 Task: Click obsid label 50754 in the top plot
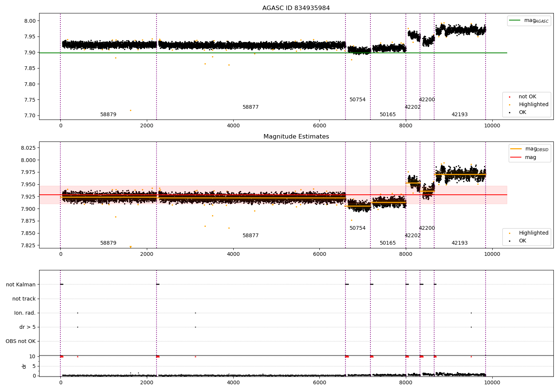click(x=357, y=100)
